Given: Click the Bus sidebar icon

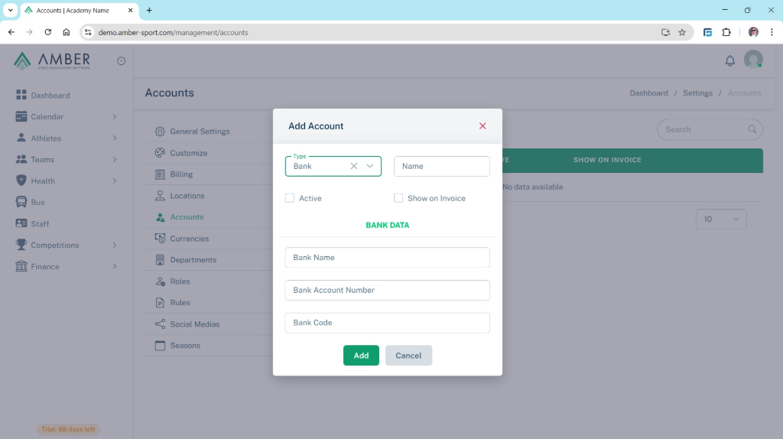Looking at the screenshot, I should [x=21, y=203].
